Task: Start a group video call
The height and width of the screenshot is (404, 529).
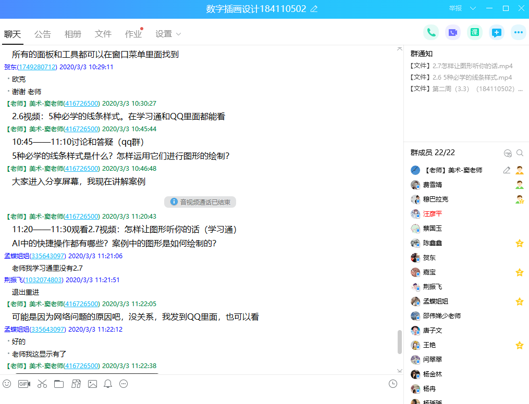Action: [453, 32]
